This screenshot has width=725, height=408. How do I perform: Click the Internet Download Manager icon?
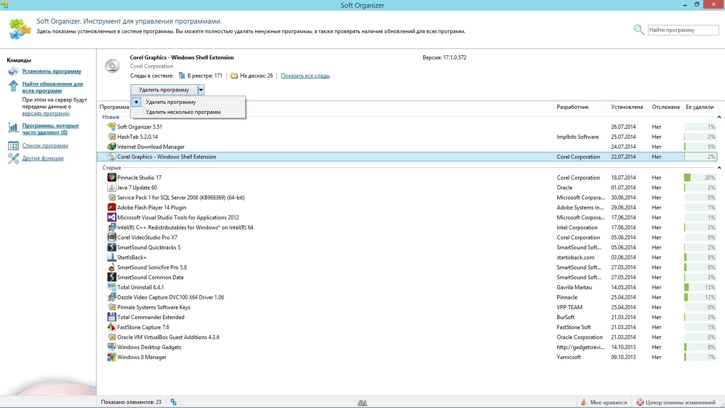click(x=111, y=146)
